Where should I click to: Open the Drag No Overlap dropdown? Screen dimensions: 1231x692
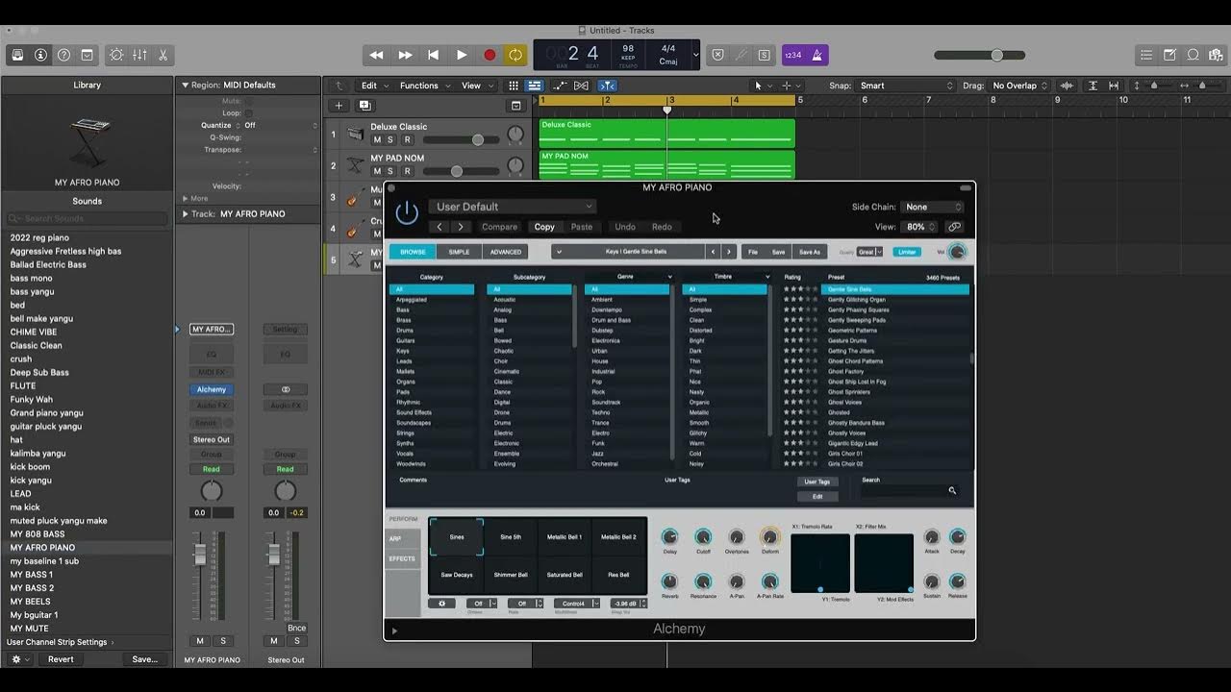1020,86
